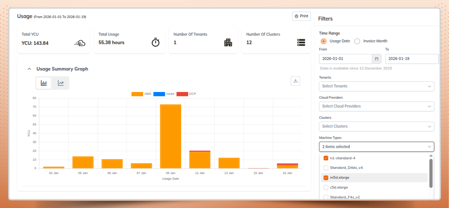The image size is (449, 208).
Task: Select the Invoice Month radio option
Action: click(x=357, y=41)
